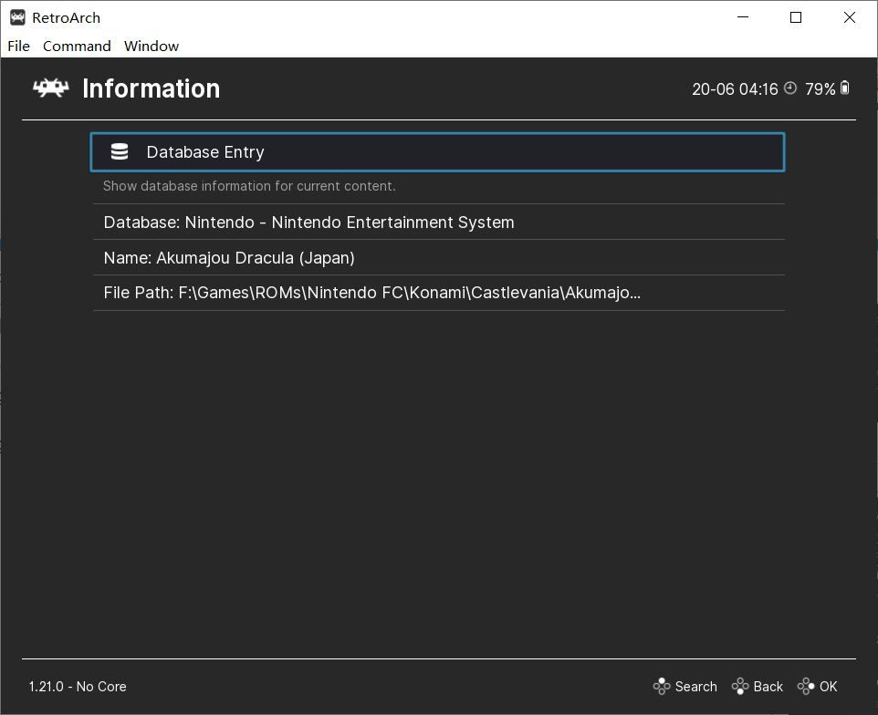Open the Command menu
Image resolution: width=878 pixels, height=715 pixels.
pyautogui.click(x=77, y=46)
